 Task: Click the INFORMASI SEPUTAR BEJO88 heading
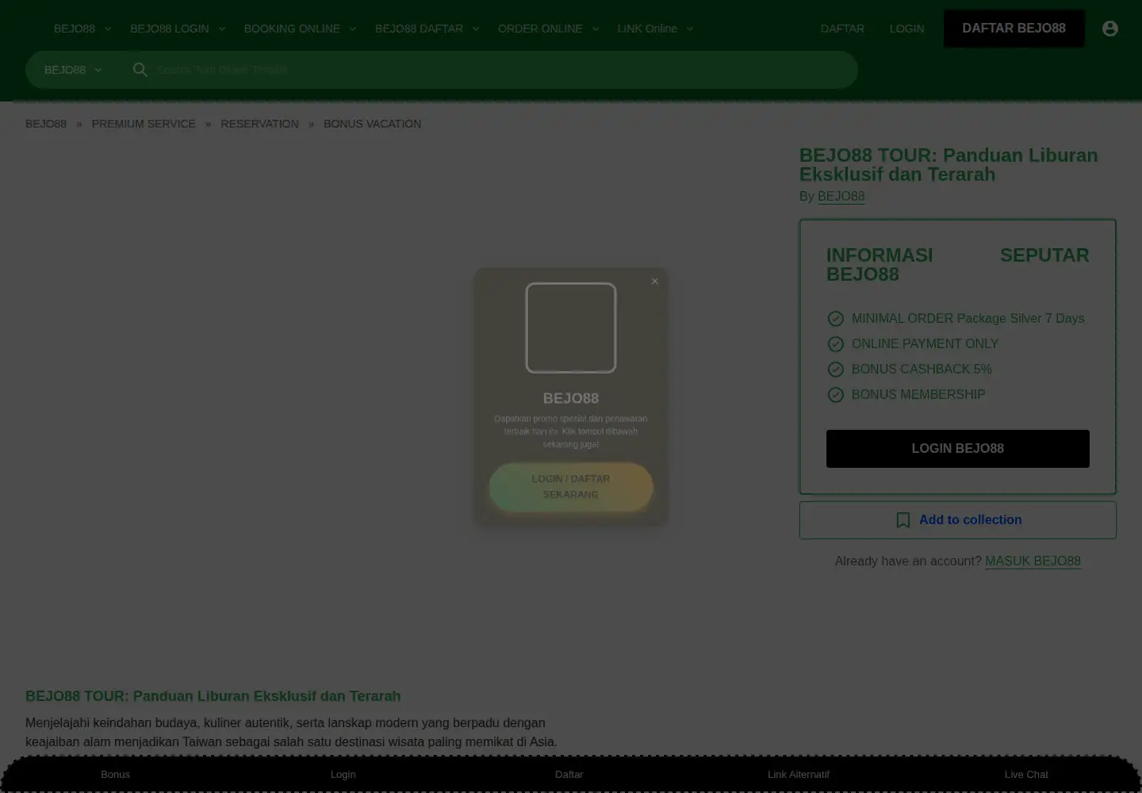tap(957, 265)
